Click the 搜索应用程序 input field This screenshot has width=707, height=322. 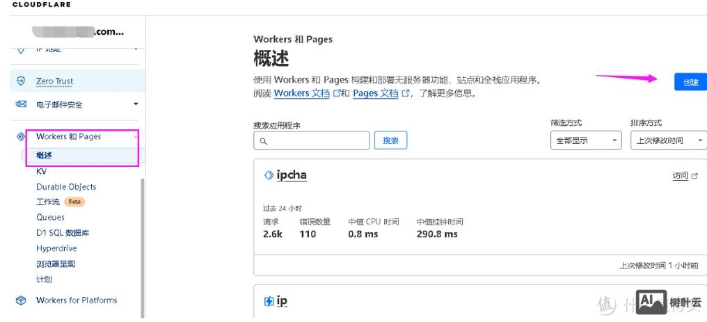(312, 140)
